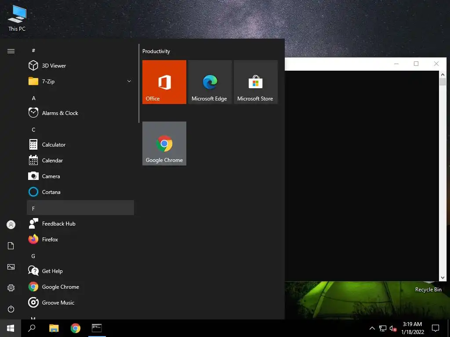Click the Windows Start button

[x=11, y=328]
